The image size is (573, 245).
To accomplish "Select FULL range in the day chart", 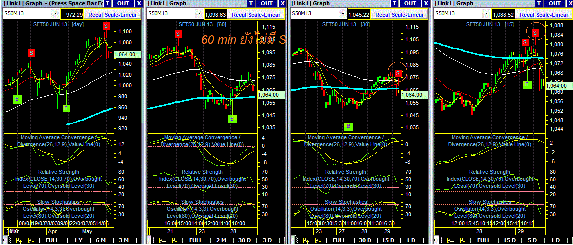I will [52, 240].
